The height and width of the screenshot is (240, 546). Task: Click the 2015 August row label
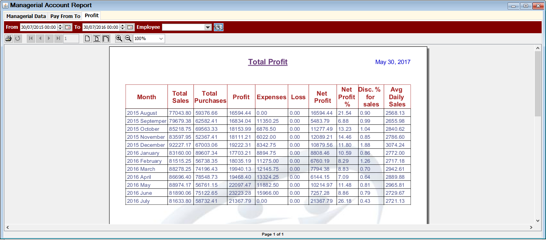[142, 113]
